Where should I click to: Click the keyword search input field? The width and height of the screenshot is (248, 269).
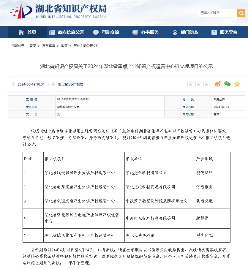point(217,13)
